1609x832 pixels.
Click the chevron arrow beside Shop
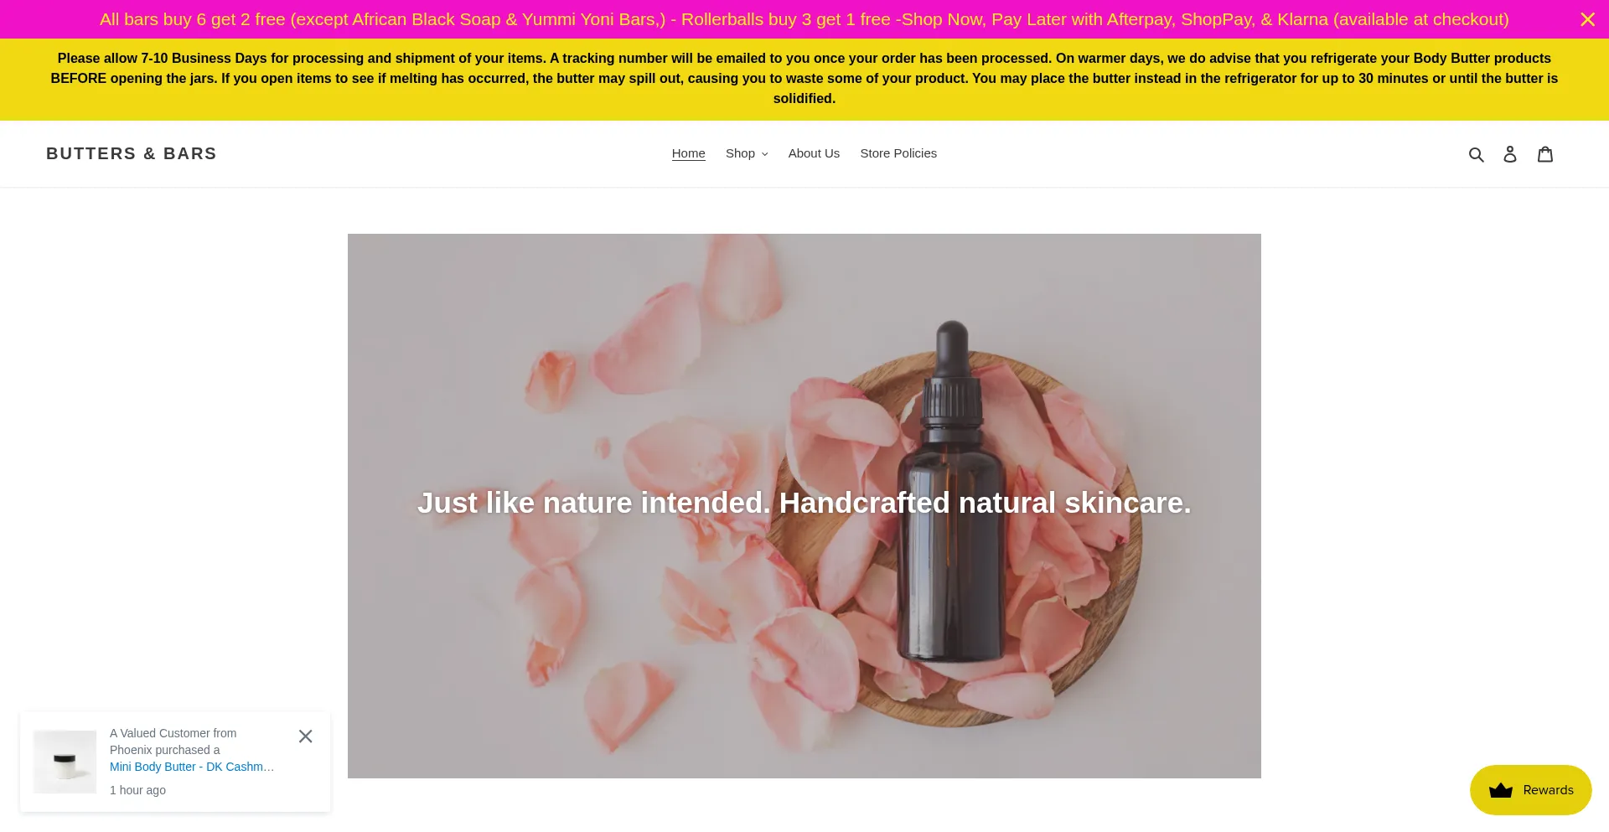click(764, 154)
